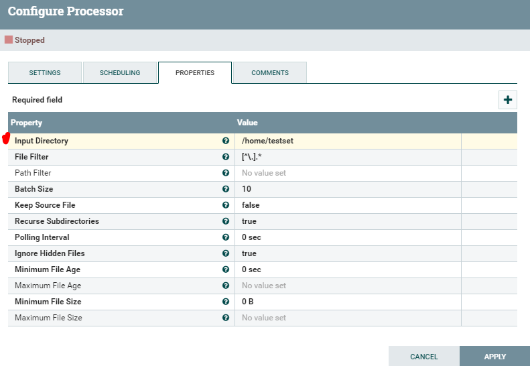Image resolution: width=530 pixels, height=366 pixels.
Task: Open help icon for File Filter
Action: pyautogui.click(x=226, y=157)
